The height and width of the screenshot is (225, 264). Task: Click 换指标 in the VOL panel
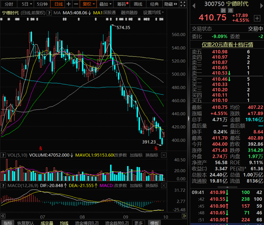152,155
